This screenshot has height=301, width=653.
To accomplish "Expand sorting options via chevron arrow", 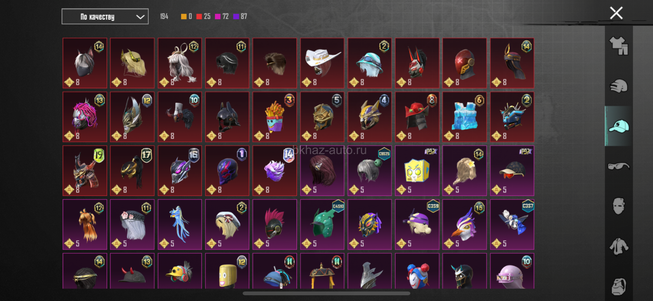I will click(x=140, y=17).
